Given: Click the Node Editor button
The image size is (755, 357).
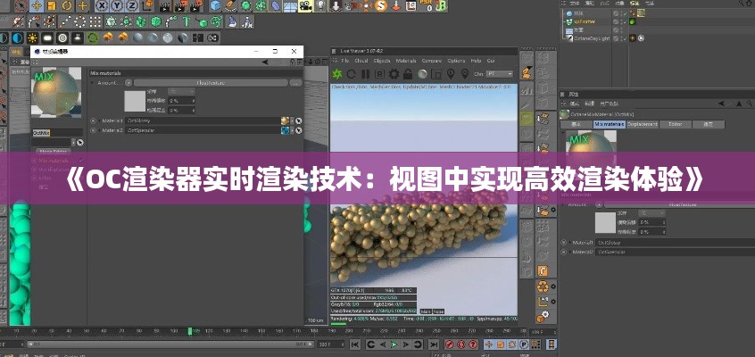Looking at the screenshot, I should point(53,152).
